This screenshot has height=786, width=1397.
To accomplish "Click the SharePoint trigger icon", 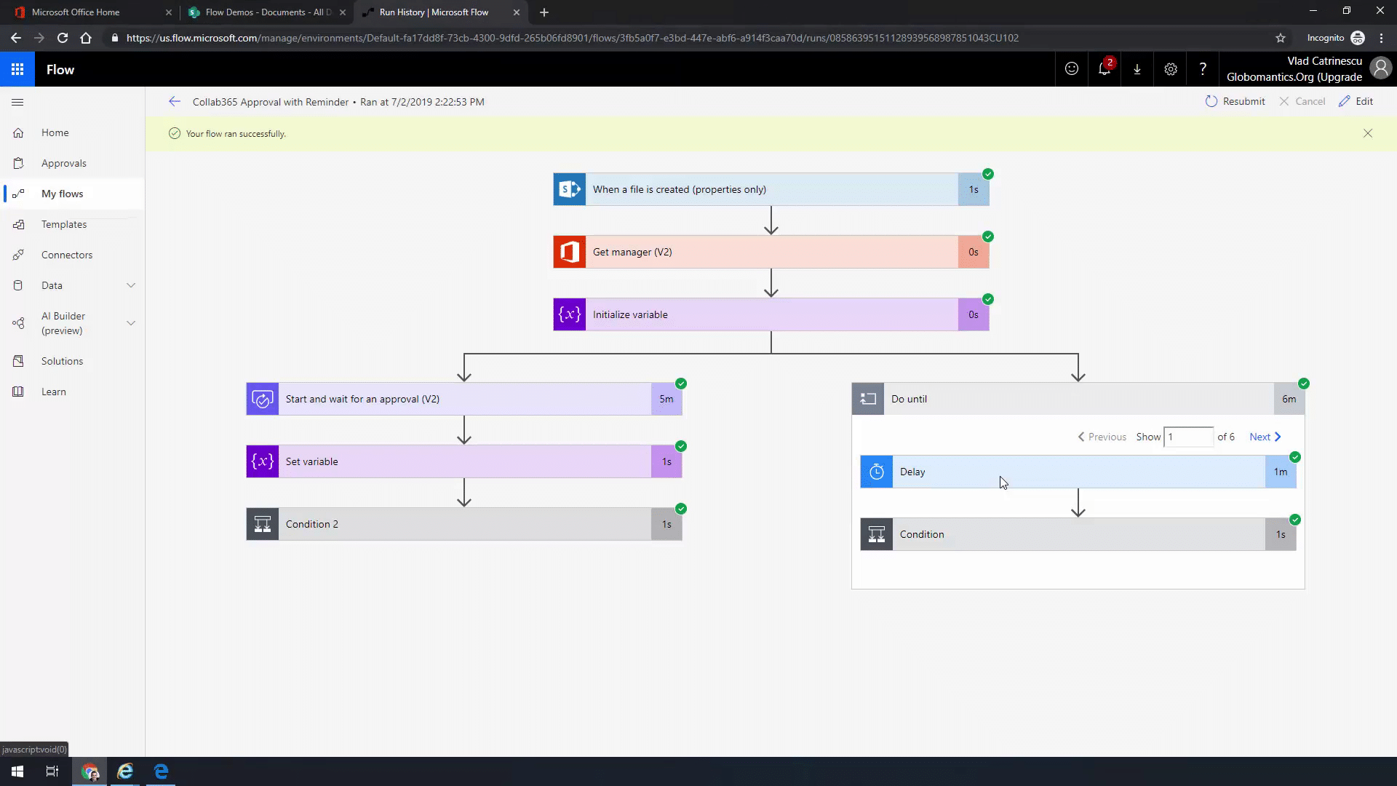I will (x=570, y=189).
